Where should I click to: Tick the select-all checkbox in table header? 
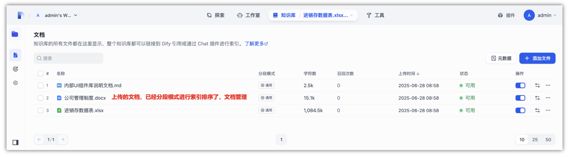coord(40,74)
